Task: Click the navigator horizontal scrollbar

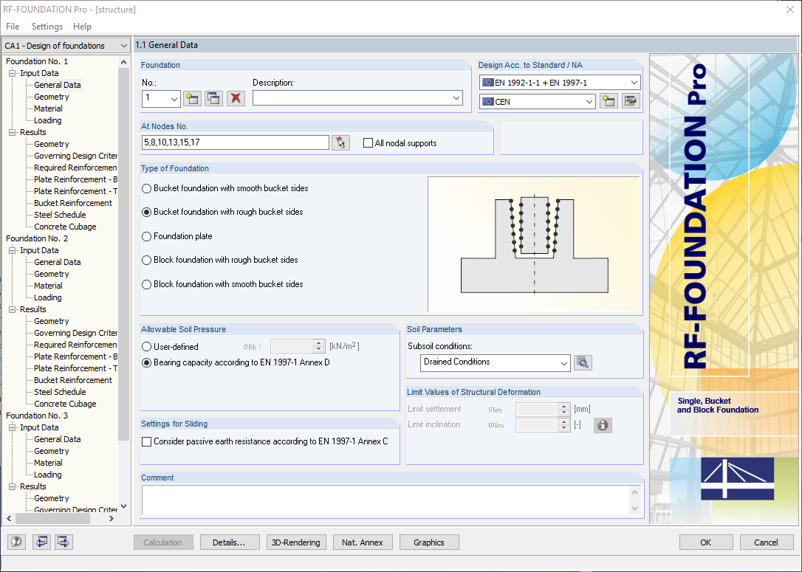Action: (x=52, y=518)
